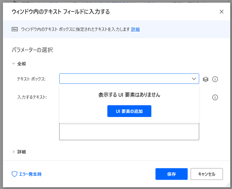The image size is (232, 189).
Task: Cancel the dialog with キャンセル button
Action: (207, 174)
